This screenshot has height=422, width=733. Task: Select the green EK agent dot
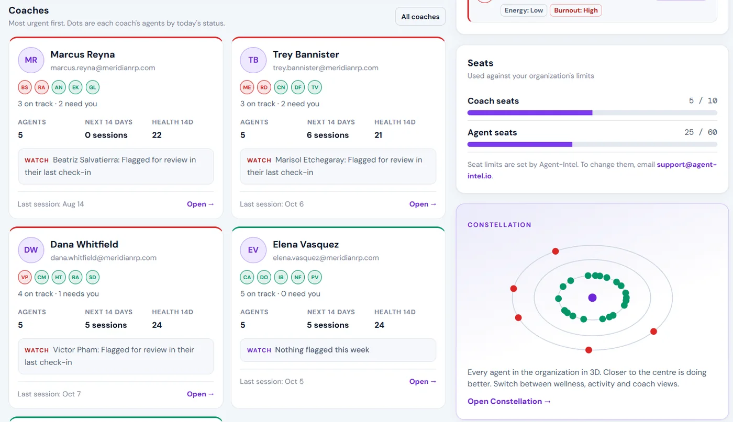75,87
